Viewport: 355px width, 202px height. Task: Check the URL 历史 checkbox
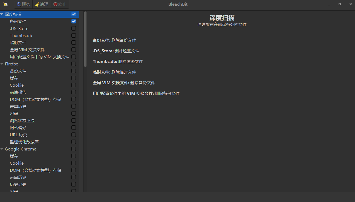(74, 135)
